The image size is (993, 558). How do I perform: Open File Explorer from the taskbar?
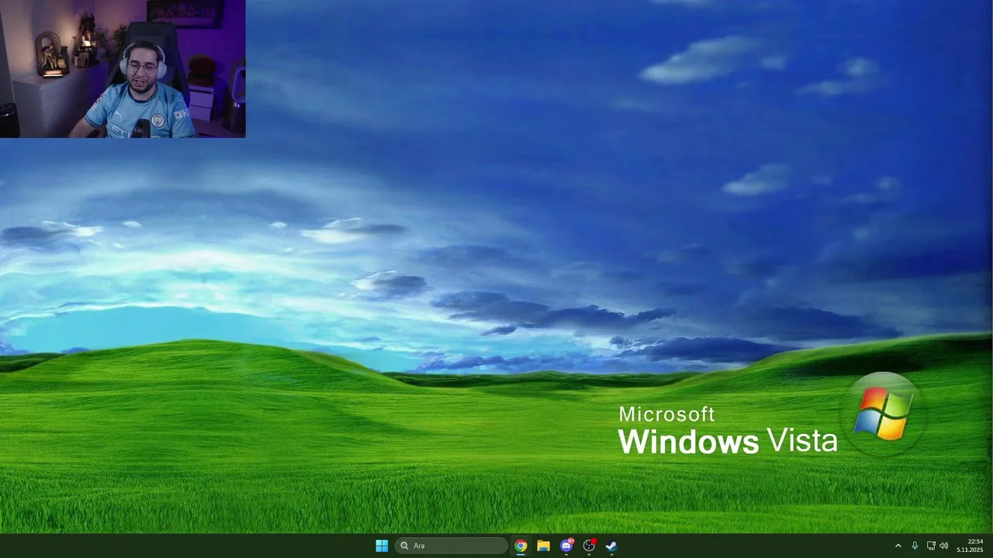tap(543, 546)
